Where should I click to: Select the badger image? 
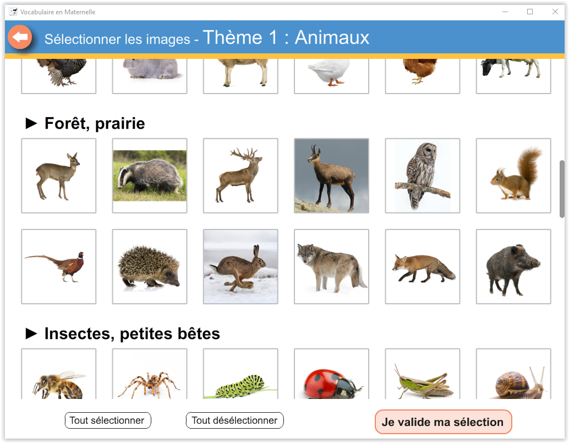pos(150,176)
